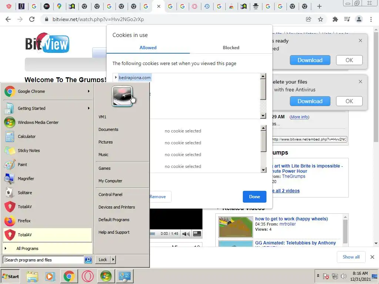Open Windows Media Player taskbar icon
The width and height of the screenshot is (379, 284).
[50, 277]
